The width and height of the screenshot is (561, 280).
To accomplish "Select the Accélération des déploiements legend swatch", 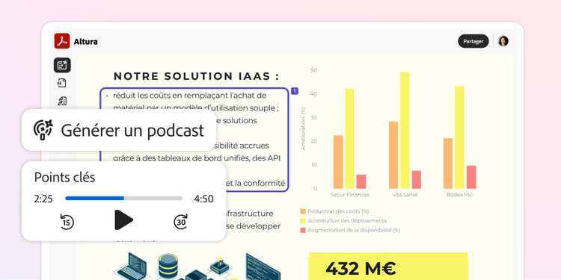I will coord(303,221).
